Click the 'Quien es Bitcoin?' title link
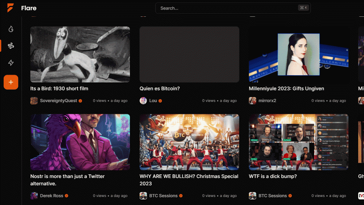 (159, 89)
